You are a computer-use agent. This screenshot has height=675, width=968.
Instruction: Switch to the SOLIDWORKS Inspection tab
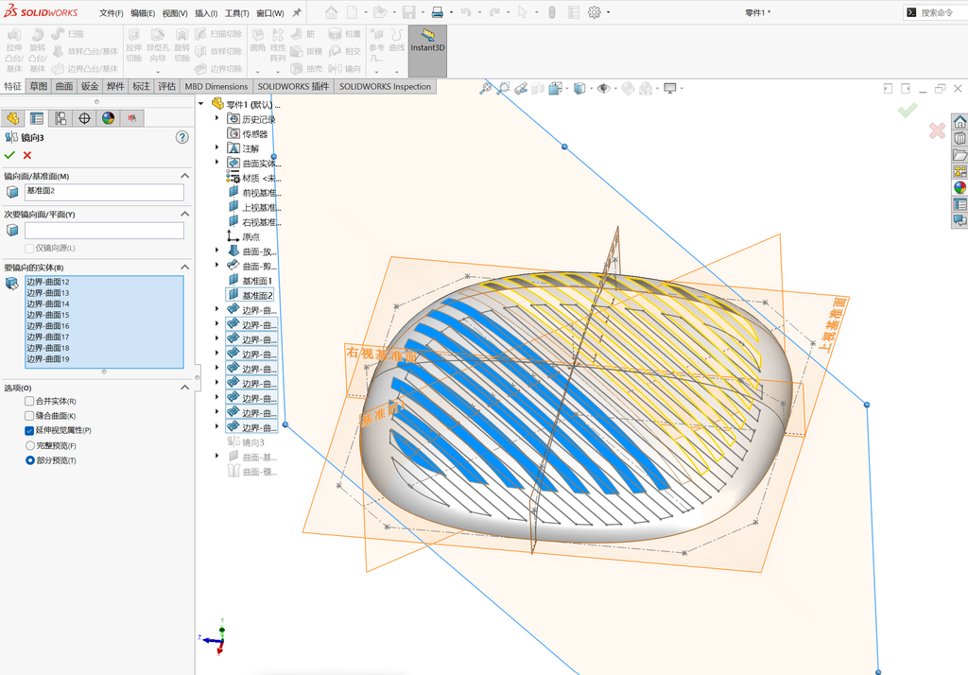pos(386,86)
